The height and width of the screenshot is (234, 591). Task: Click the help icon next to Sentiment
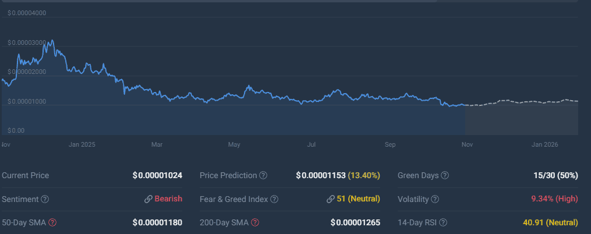45,199
